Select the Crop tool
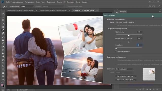This screenshot has width=162, height=91. coord(3,27)
